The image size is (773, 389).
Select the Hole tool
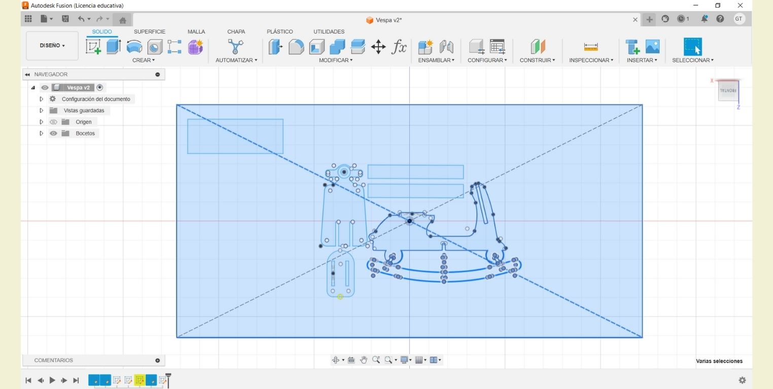[155, 47]
